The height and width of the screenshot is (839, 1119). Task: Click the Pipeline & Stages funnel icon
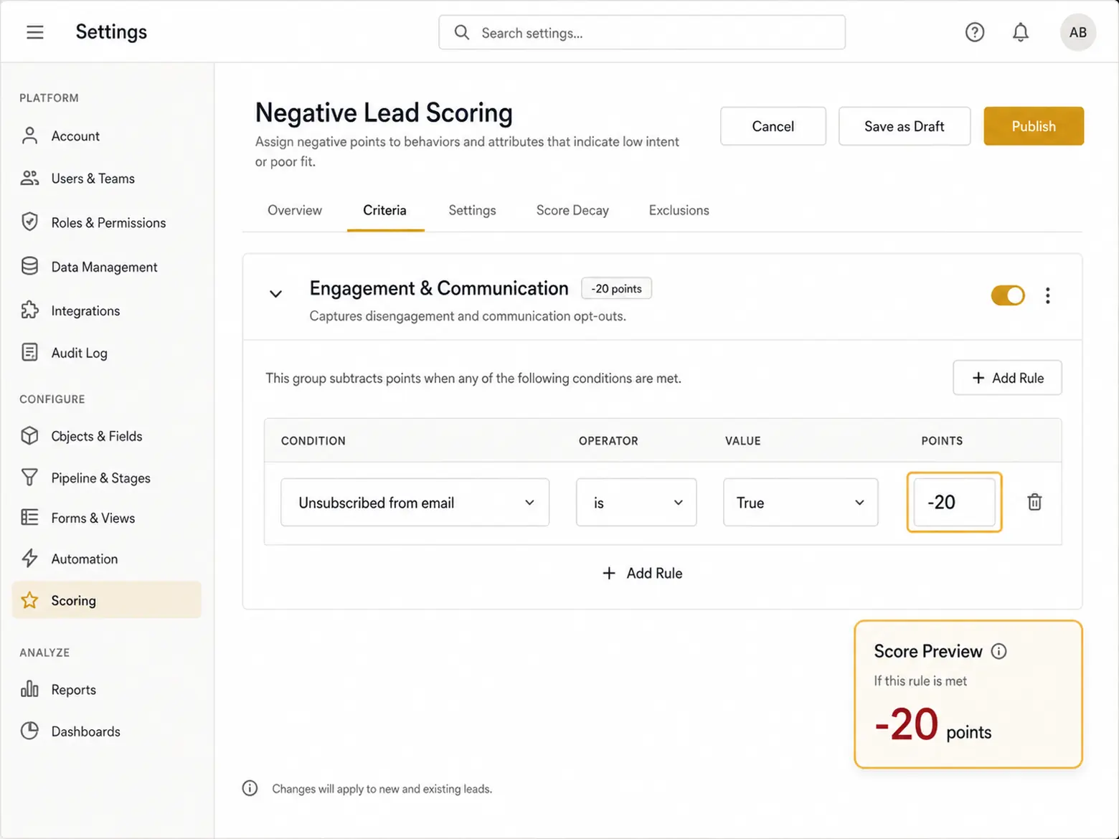29,477
